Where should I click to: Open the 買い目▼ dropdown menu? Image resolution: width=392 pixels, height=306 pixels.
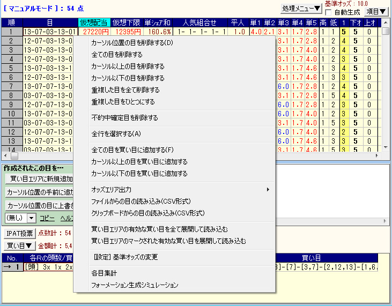(x=21, y=245)
